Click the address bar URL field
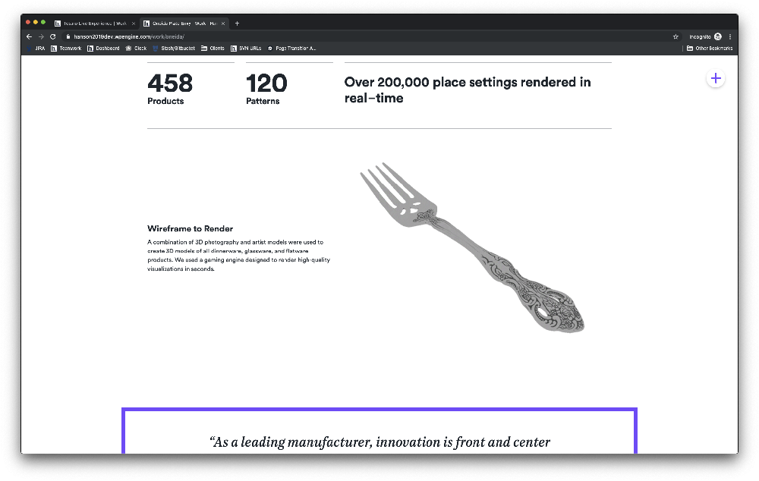The width and height of the screenshot is (759, 481). point(368,36)
